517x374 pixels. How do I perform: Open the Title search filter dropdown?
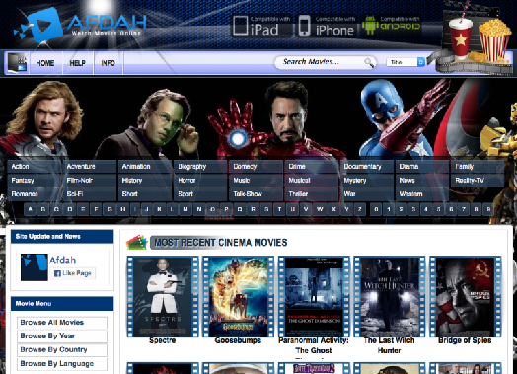click(406, 62)
